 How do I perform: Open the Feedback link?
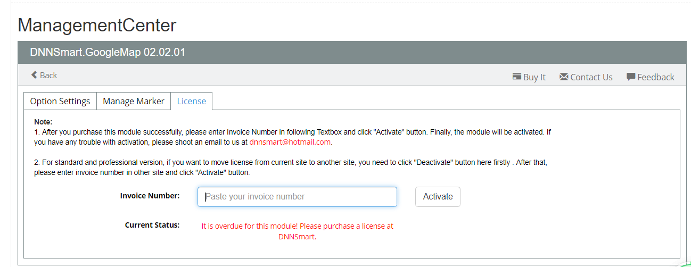click(651, 77)
